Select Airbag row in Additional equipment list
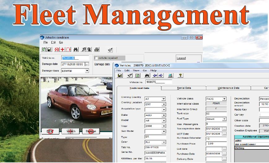This screenshot has width=269, height=163. coord(252,148)
